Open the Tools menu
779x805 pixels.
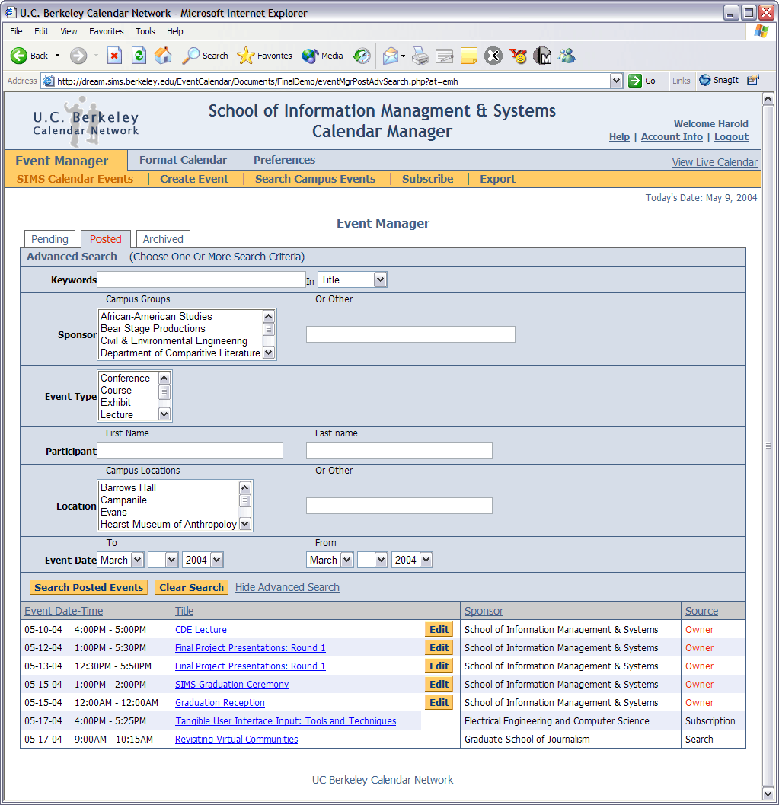(145, 31)
